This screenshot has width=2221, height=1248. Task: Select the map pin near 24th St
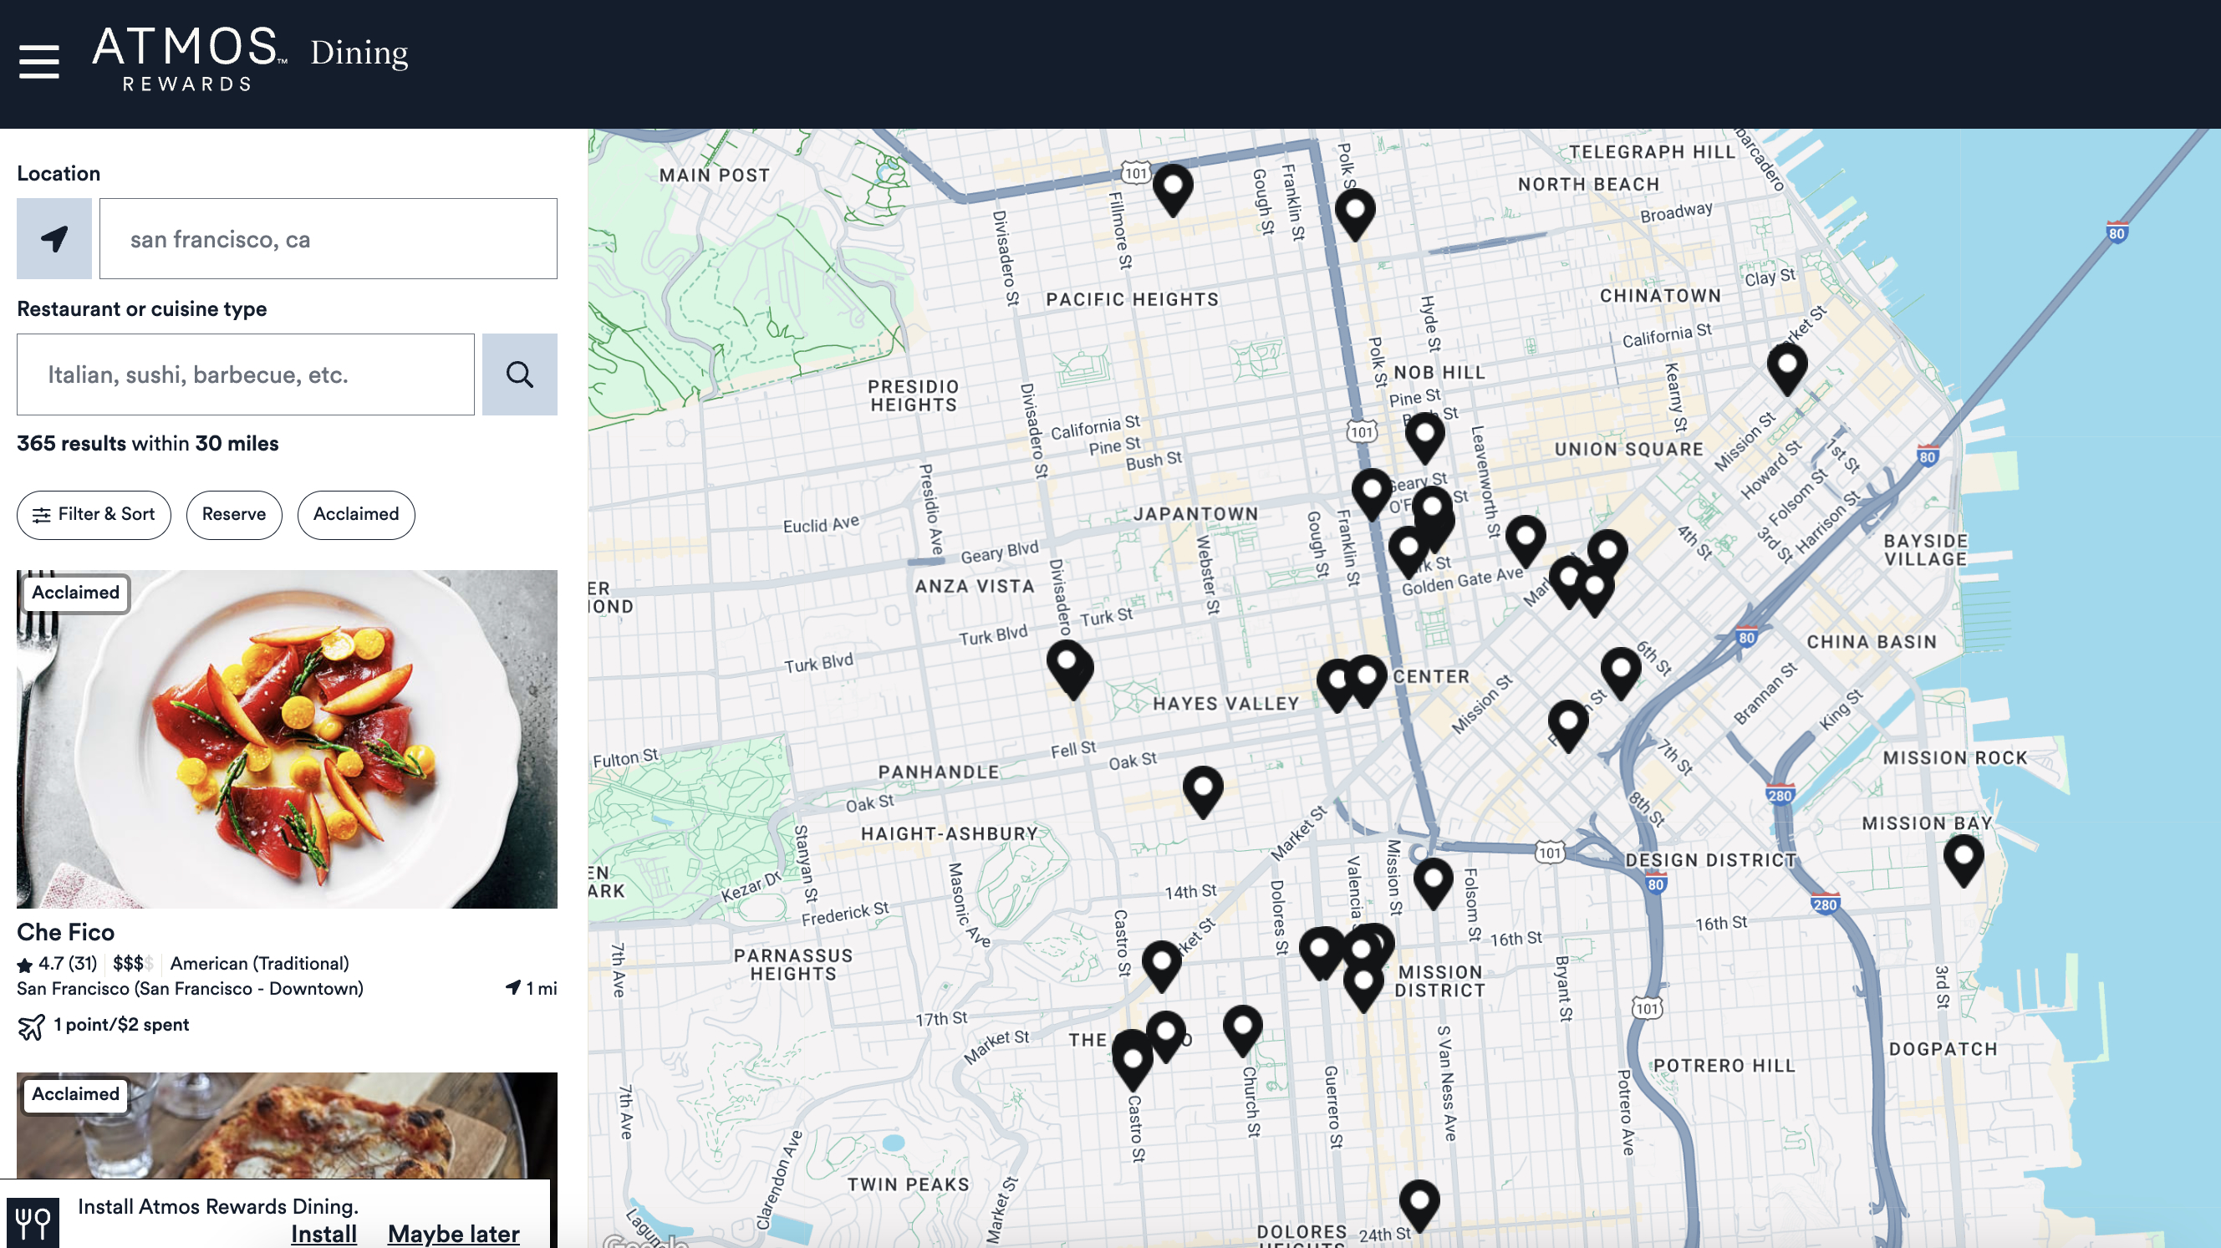(1419, 1205)
